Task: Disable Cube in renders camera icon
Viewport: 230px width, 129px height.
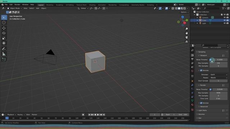Action: point(227,20)
